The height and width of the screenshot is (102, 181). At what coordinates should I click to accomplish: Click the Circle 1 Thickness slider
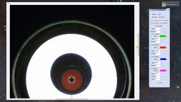point(164,42)
